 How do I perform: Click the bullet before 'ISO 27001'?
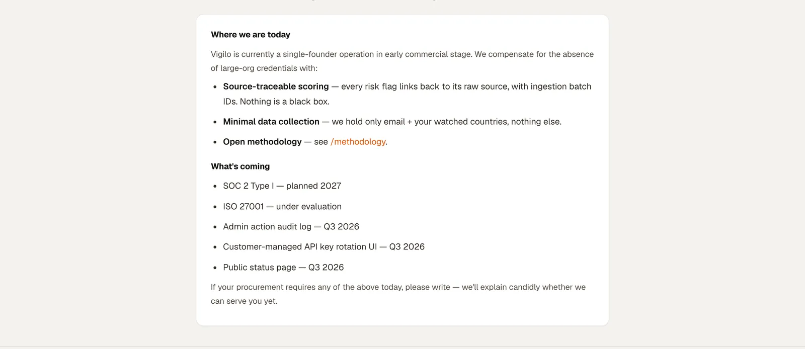[x=215, y=207]
